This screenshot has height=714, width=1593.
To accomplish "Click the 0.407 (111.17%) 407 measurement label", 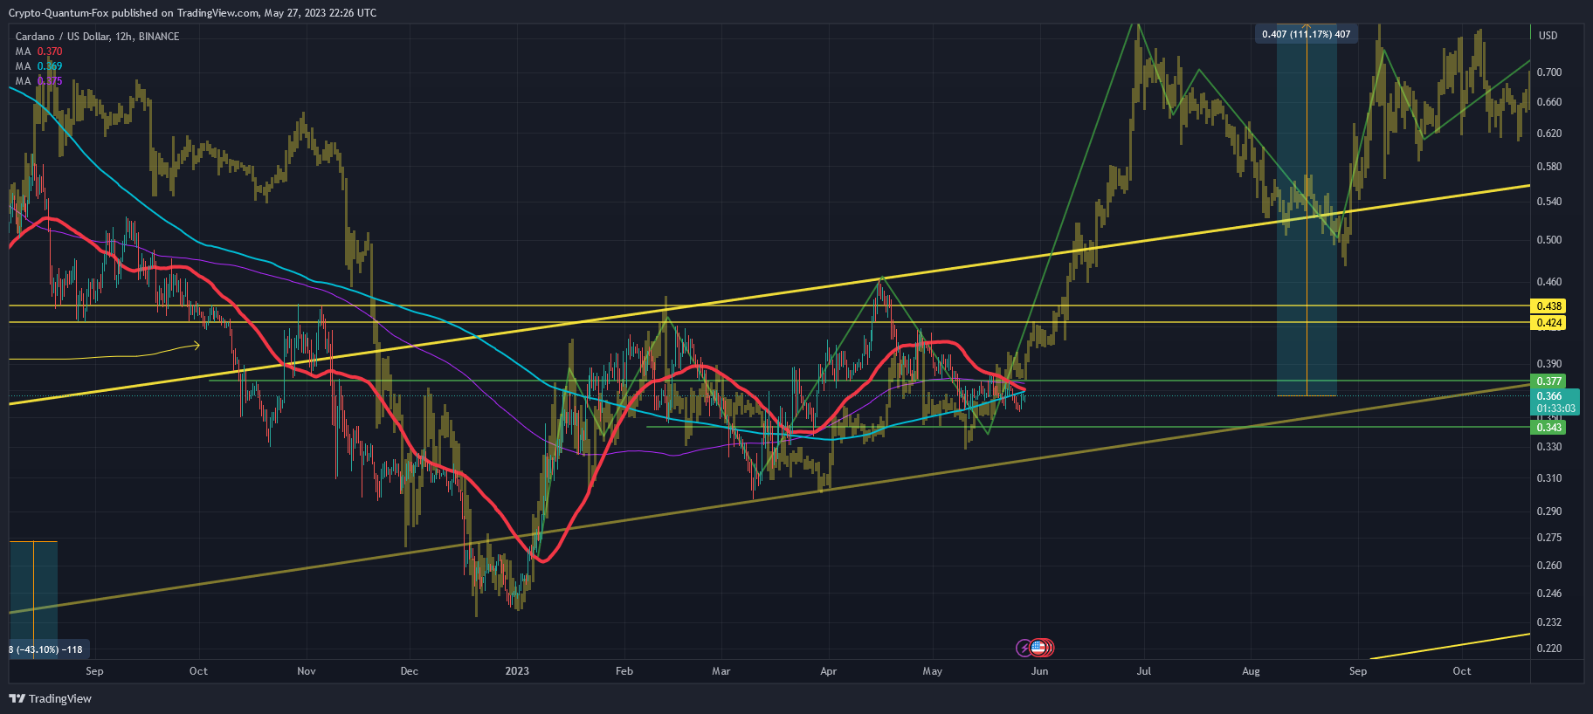I will click(1306, 35).
